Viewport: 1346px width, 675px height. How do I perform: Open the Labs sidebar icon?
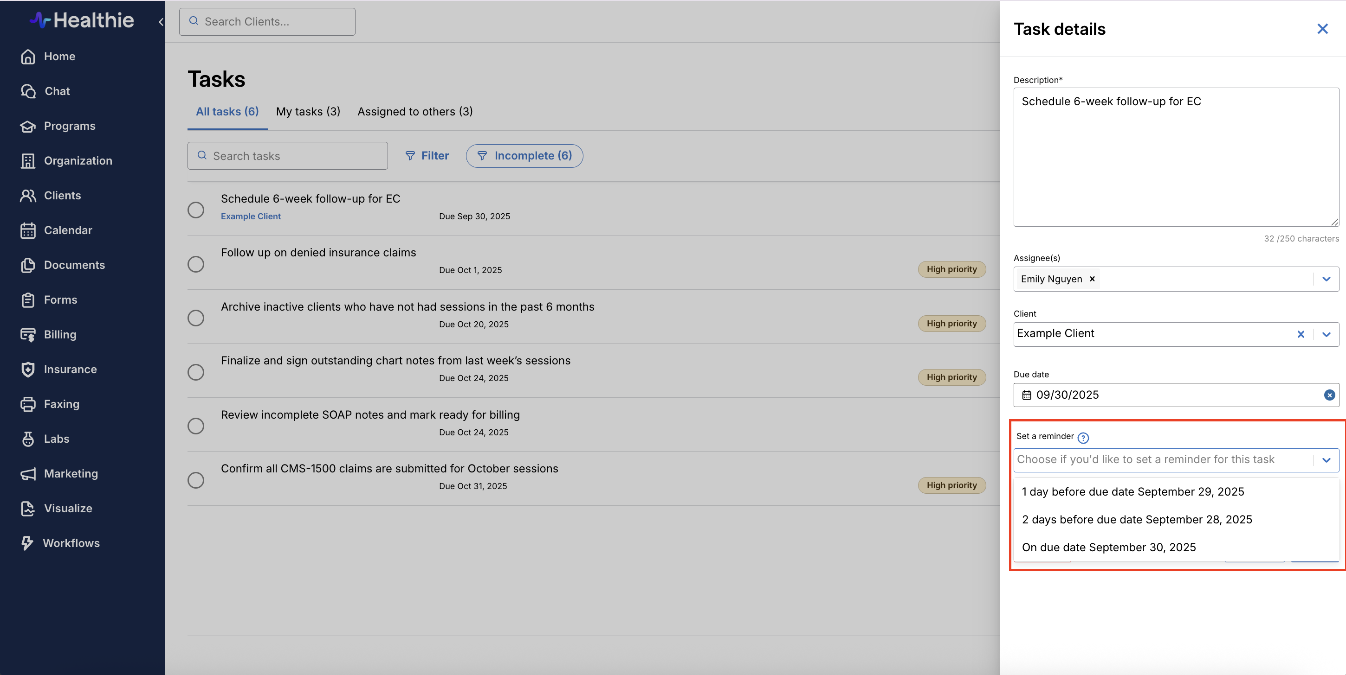(x=28, y=439)
